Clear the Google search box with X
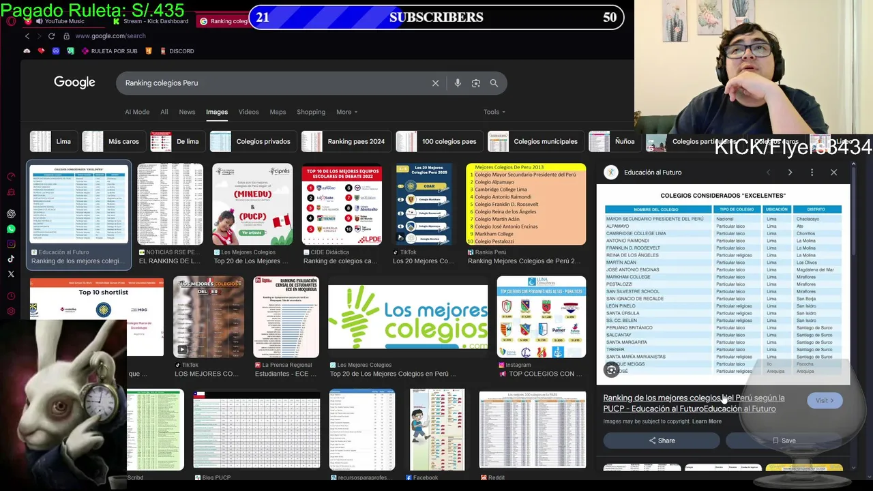This screenshot has width=873, height=491. (x=435, y=83)
